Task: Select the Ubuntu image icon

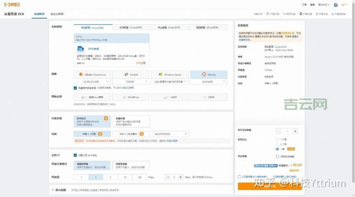Action: (x=204, y=74)
